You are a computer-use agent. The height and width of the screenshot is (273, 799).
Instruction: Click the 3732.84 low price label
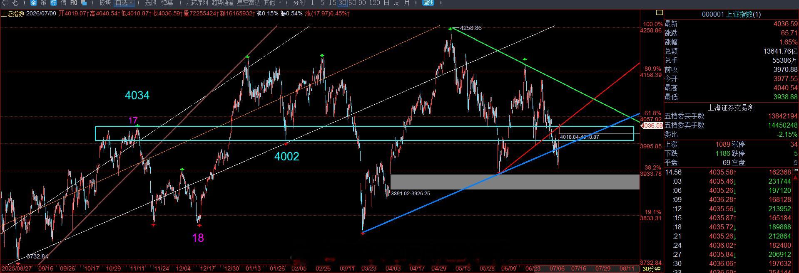[37, 256]
